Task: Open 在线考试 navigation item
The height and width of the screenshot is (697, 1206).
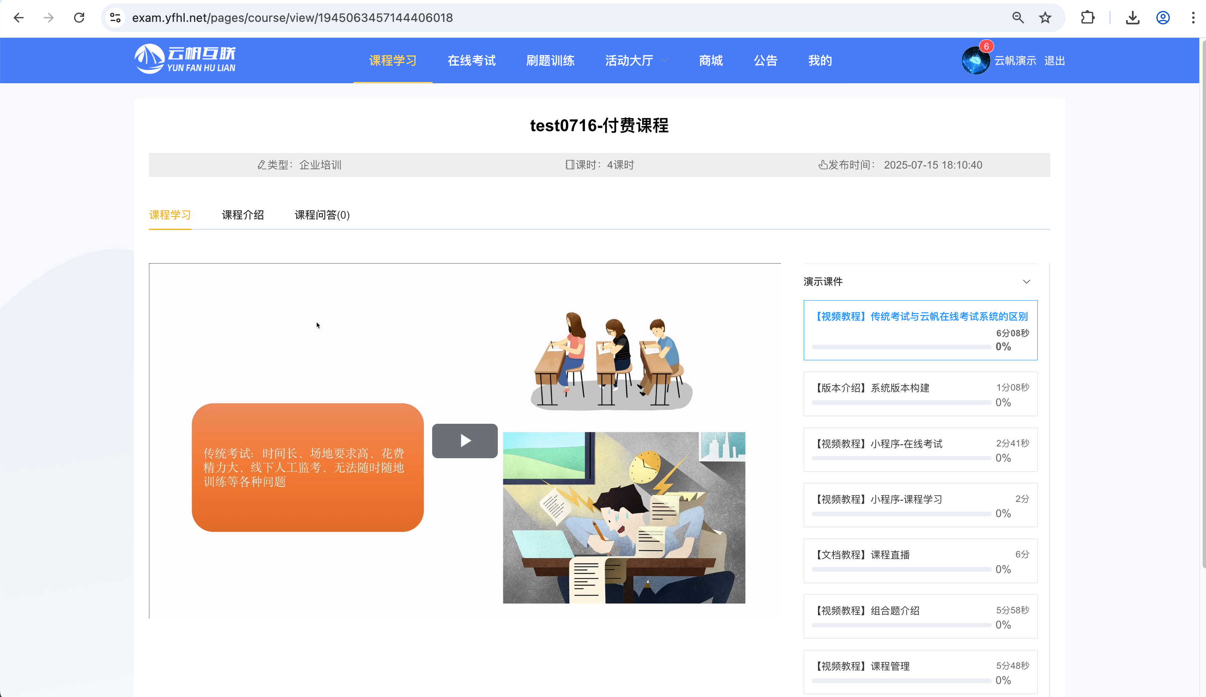Action: click(x=471, y=61)
